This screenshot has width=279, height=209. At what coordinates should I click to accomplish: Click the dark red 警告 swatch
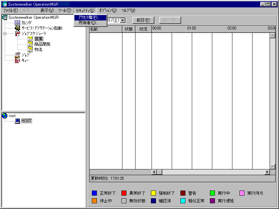(183, 193)
